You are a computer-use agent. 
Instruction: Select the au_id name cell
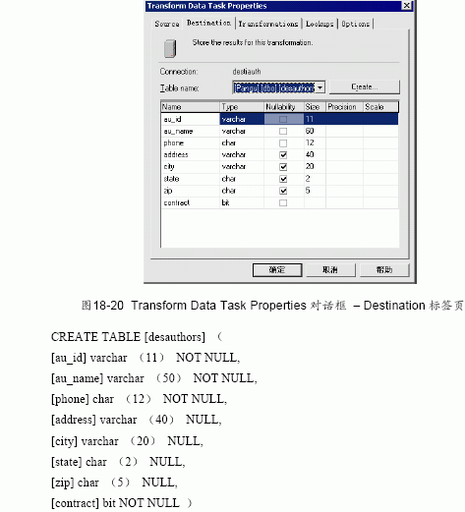(x=190, y=119)
